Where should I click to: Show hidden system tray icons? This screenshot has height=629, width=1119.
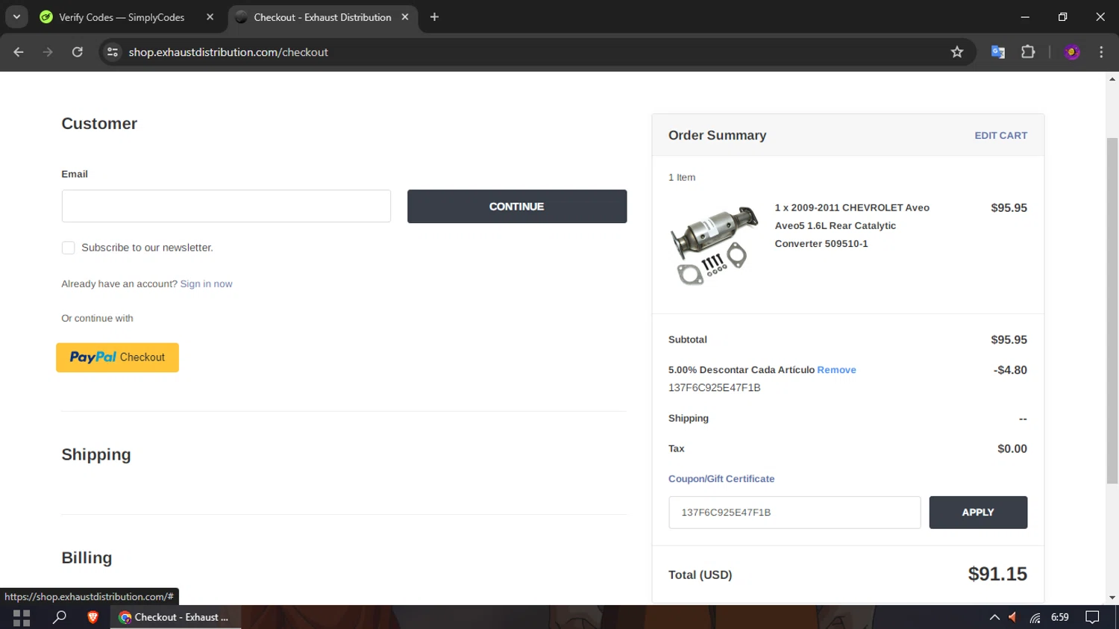(994, 617)
